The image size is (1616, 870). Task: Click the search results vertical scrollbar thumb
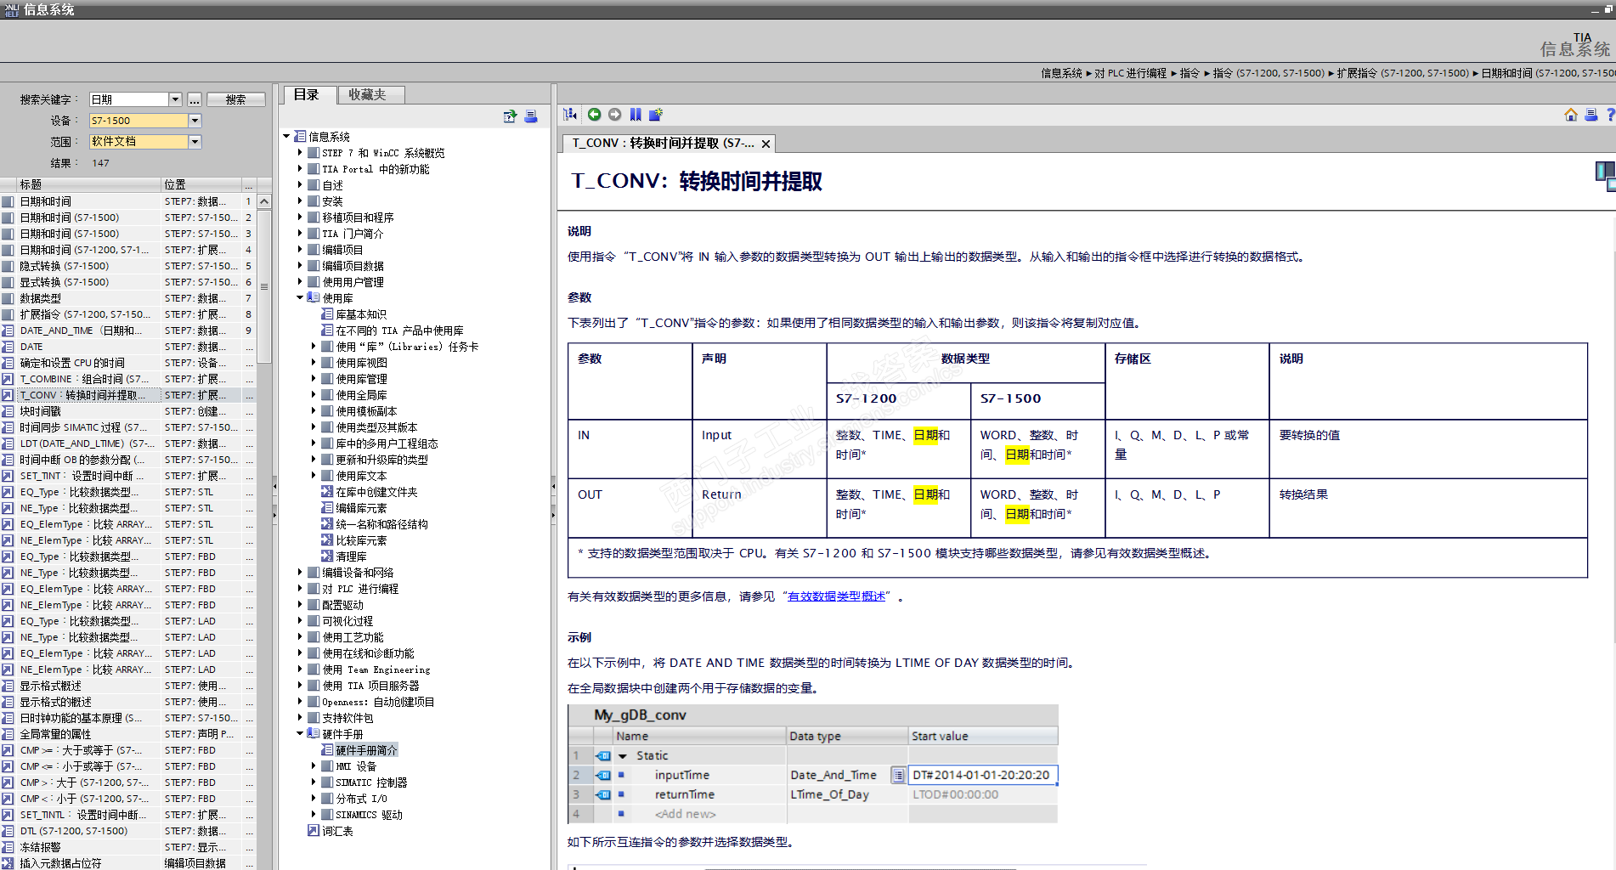264,286
